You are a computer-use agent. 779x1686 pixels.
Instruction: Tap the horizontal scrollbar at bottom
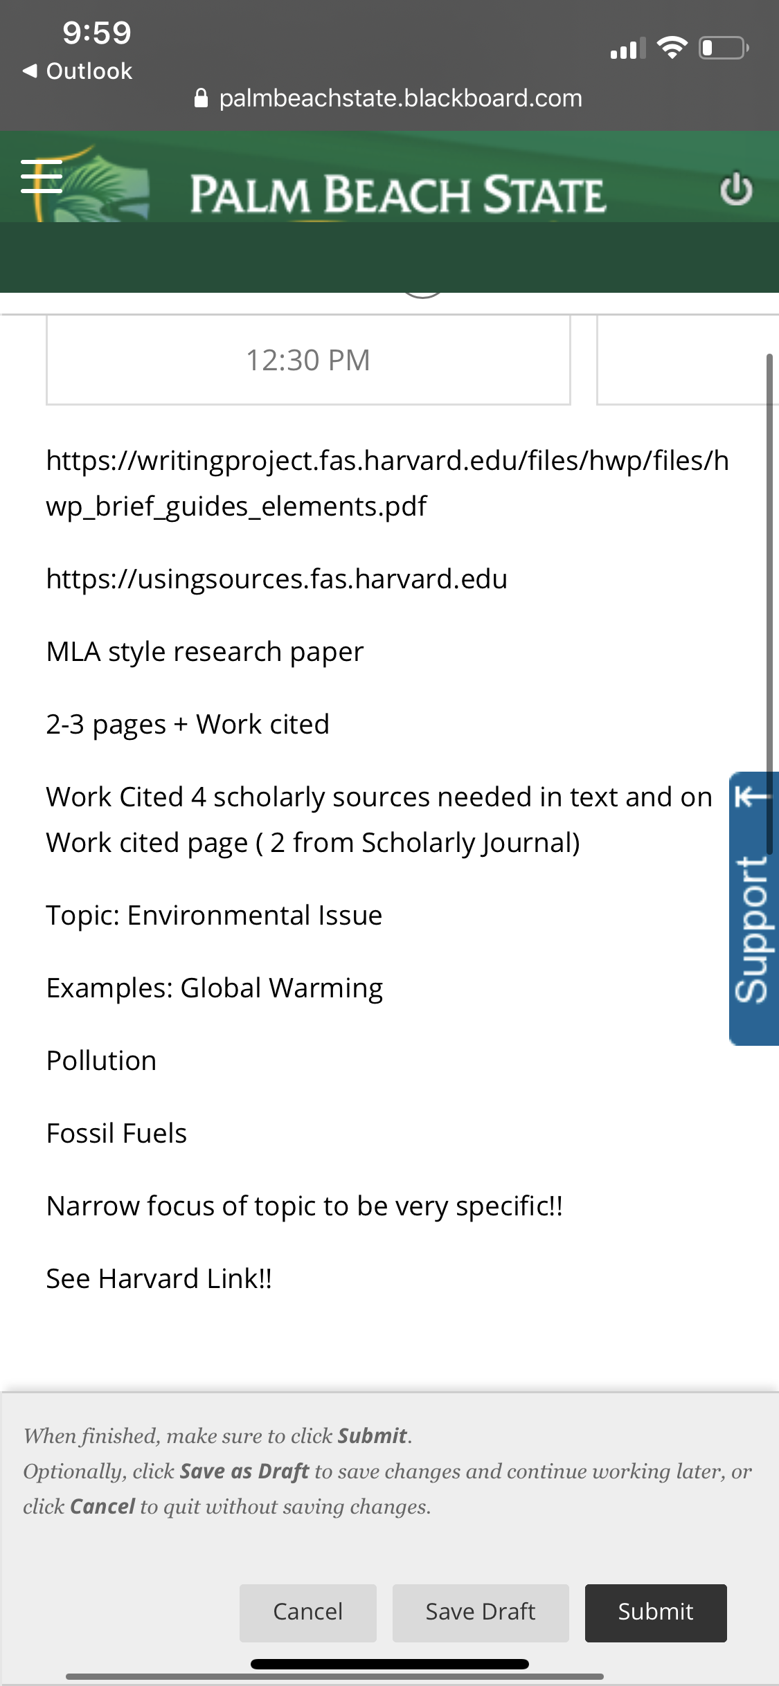point(334,1676)
